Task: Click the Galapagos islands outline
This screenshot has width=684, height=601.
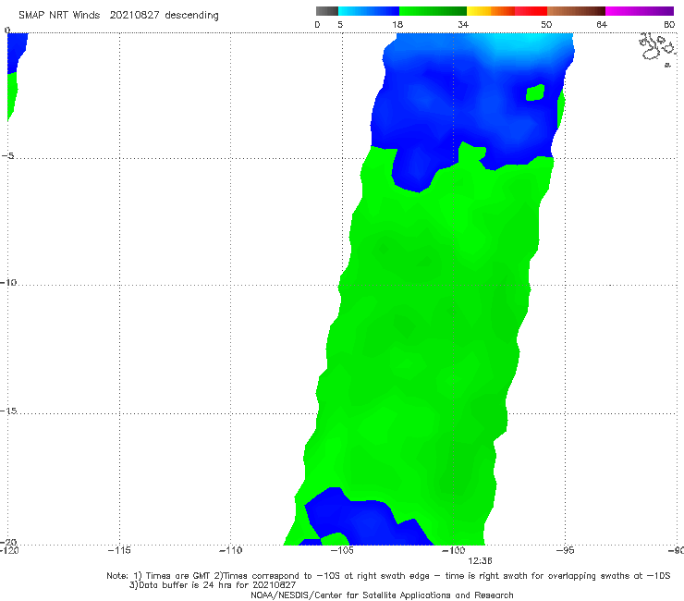Action: (656, 48)
